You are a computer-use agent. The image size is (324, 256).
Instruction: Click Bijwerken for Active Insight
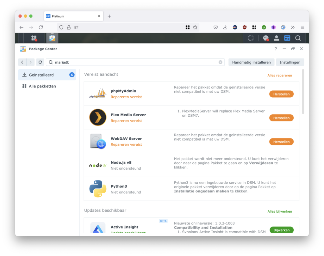pos(281,230)
